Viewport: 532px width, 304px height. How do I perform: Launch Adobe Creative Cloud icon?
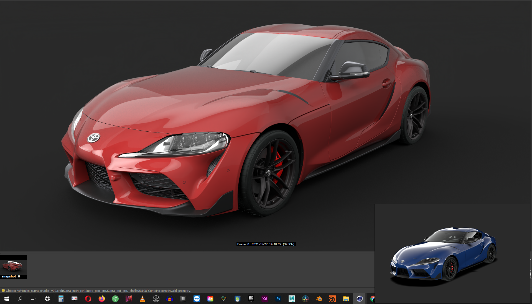210,299
